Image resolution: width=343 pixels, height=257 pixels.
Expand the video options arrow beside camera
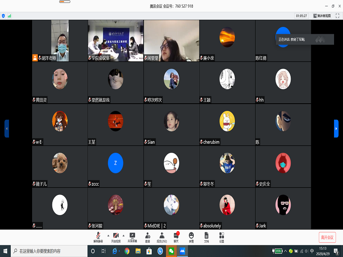tap(124, 235)
